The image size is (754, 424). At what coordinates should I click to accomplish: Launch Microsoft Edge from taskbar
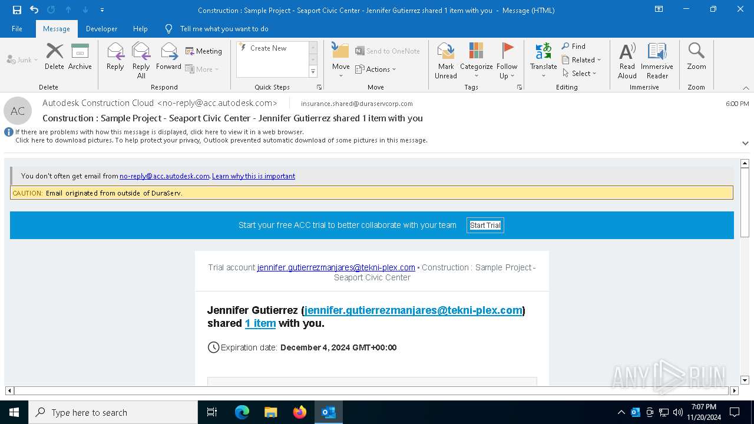pos(242,412)
